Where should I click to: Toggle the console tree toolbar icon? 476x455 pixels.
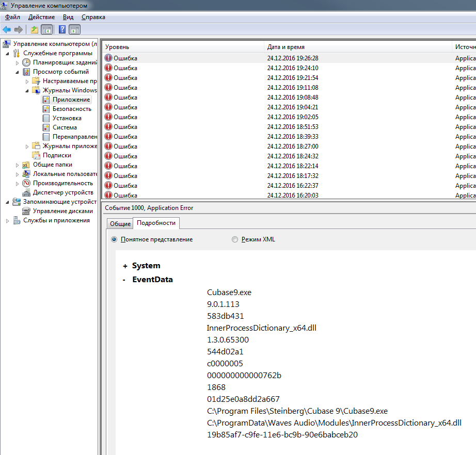point(47,30)
